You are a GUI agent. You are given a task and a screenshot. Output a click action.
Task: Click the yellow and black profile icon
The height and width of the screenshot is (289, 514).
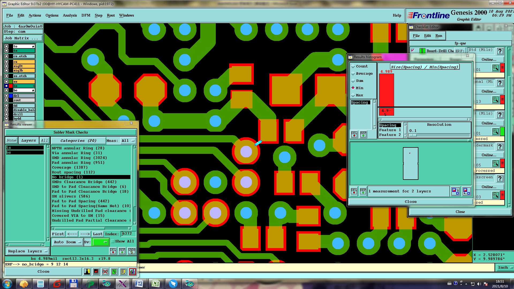87,272
